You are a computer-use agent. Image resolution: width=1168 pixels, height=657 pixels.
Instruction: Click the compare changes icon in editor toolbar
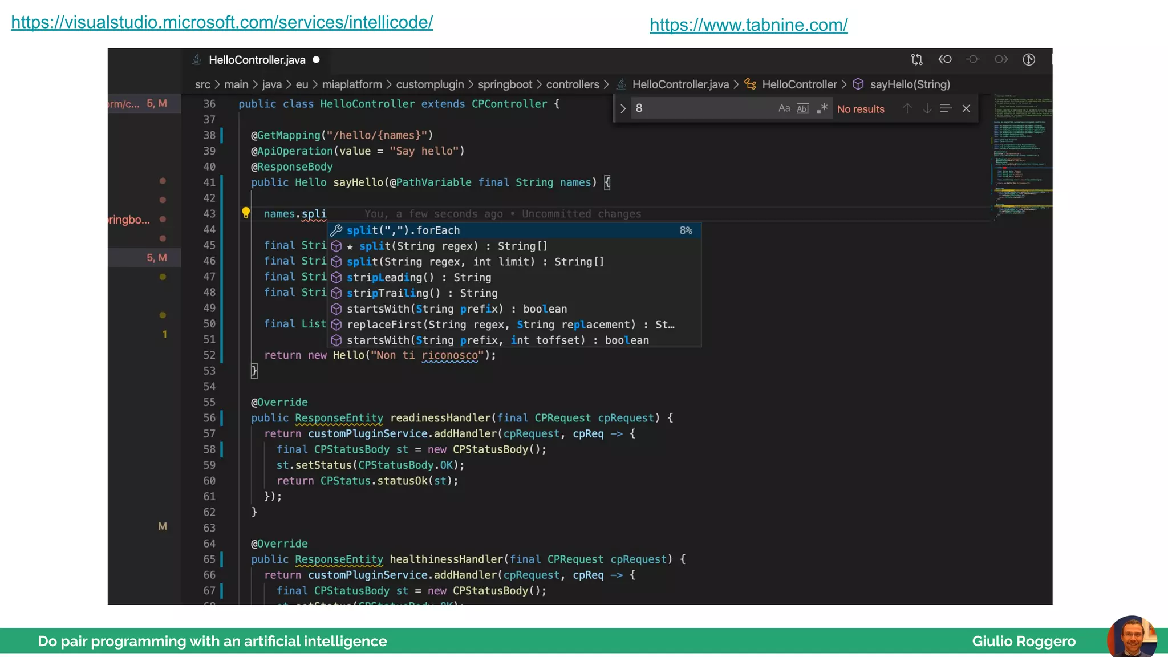click(x=916, y=59)
